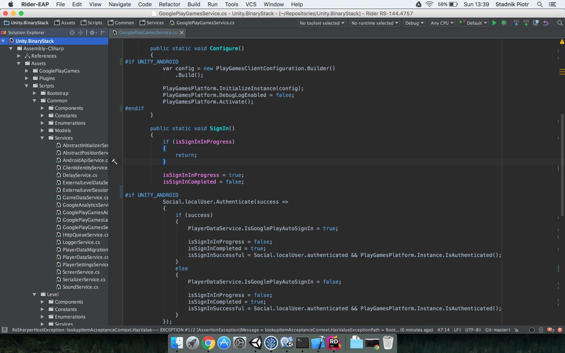
Task: Open the Build menu
Action: click(194, 4)
